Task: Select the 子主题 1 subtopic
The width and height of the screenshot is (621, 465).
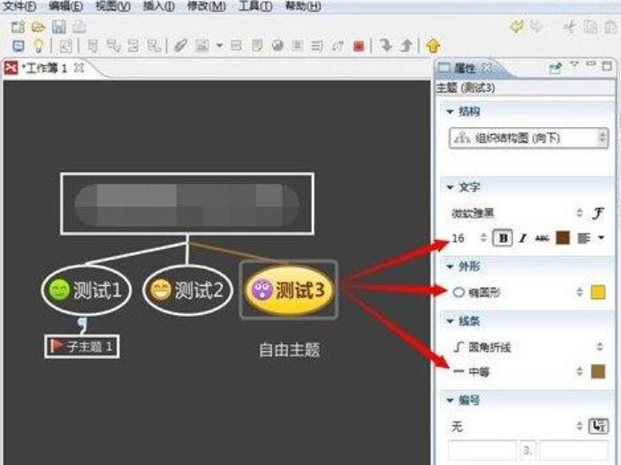Action: (x=82, y=347)
